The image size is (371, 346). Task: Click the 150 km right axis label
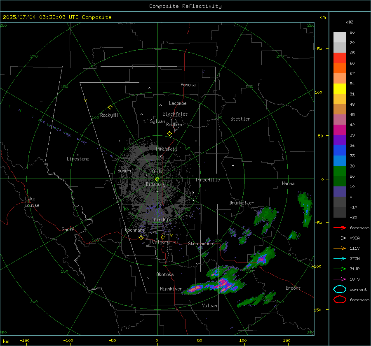coord(319,49)
